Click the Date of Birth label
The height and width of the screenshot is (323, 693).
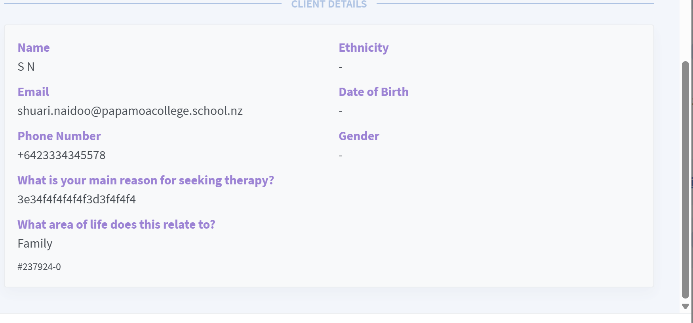[x=373, y=92]
